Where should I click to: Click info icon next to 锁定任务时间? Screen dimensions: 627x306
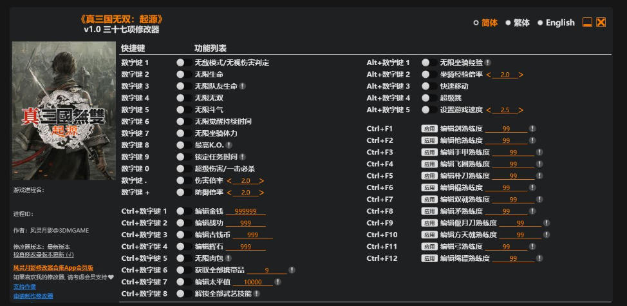tap(243, 157)
